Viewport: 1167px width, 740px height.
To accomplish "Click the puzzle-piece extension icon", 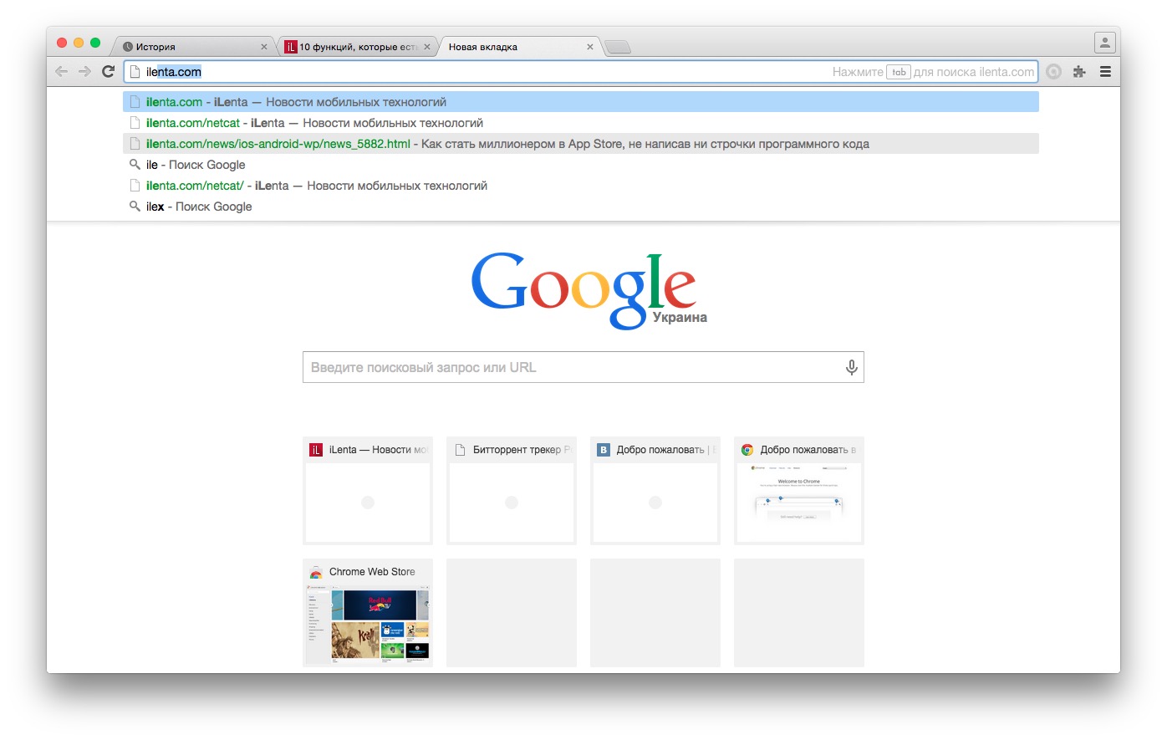I will 1079,72.
